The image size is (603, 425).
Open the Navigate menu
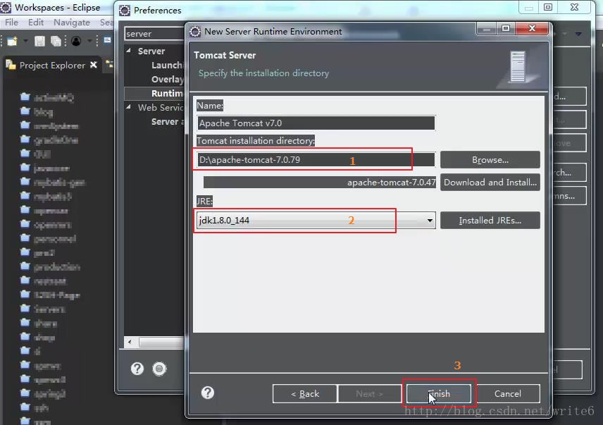point(72,23)
